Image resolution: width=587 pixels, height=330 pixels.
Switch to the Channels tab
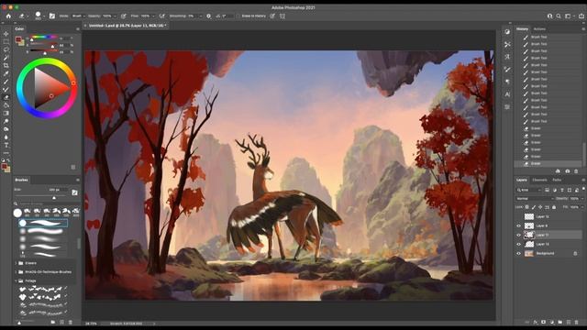coord(539,180)
